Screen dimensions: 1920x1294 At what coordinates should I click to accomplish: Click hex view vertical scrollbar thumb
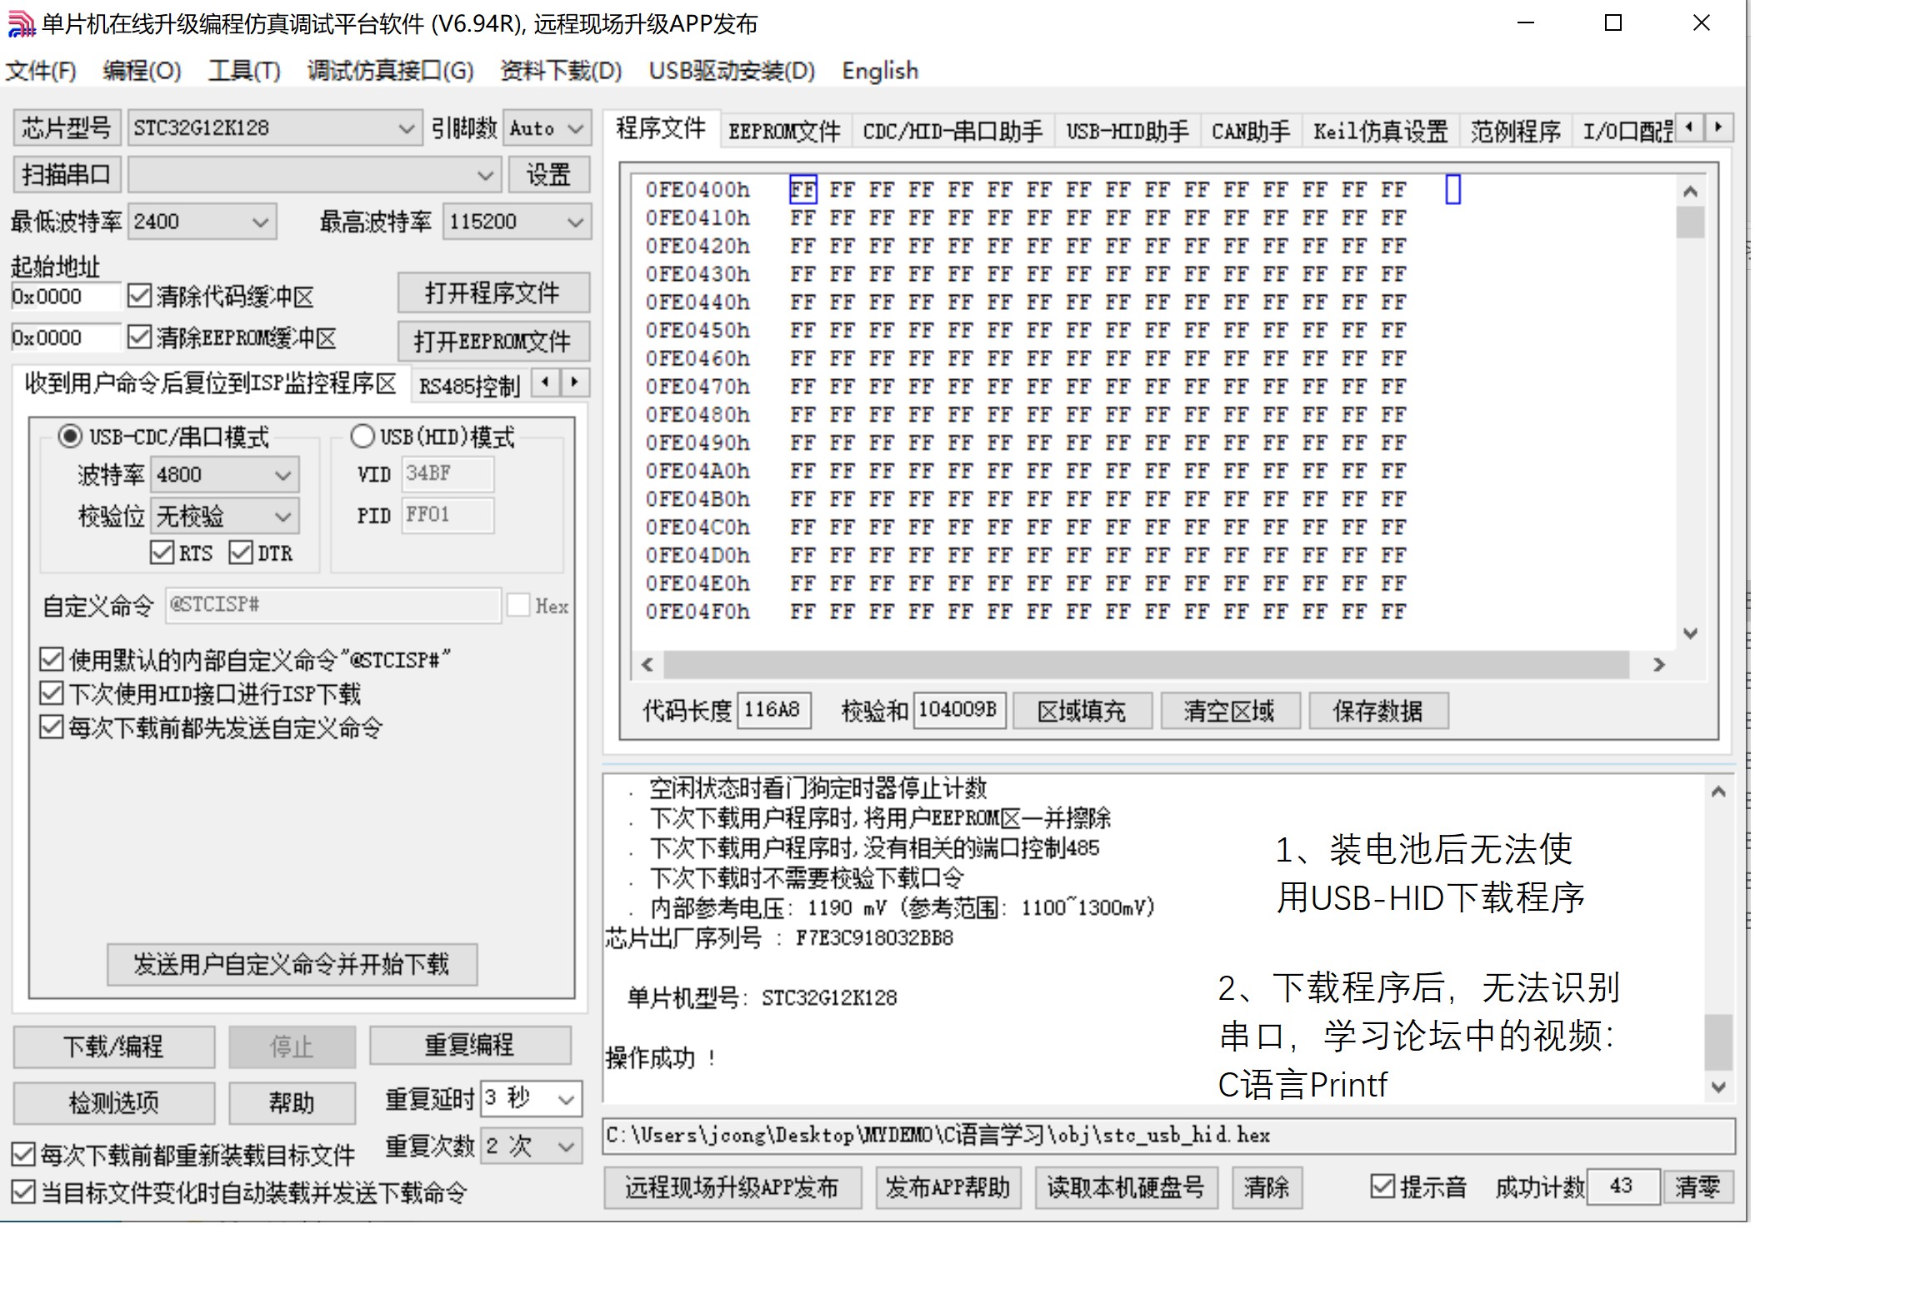(1690, 222)
